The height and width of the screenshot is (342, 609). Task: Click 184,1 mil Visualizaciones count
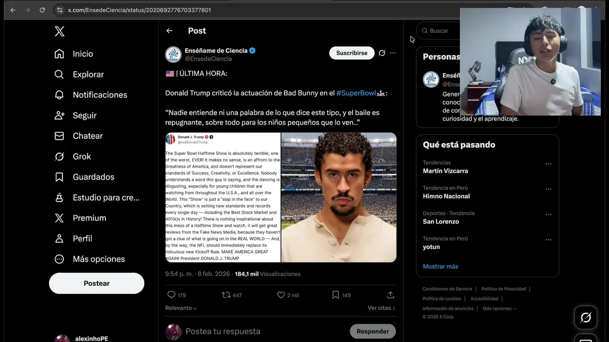pyautogui.click(x=267, y=274)
